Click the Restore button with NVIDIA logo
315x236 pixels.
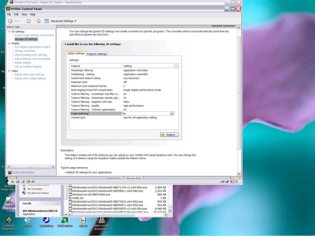click(169, 135)
